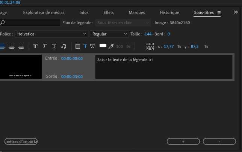Add a new caption with plus button
The image size is (242, 152).
click(183, 141)
